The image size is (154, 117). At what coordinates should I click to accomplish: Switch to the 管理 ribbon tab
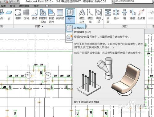point(13,6)
